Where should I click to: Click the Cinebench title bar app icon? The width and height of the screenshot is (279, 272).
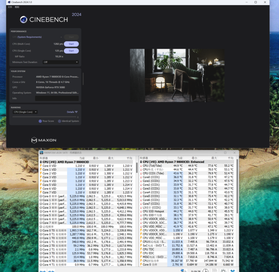coord(9,2)
